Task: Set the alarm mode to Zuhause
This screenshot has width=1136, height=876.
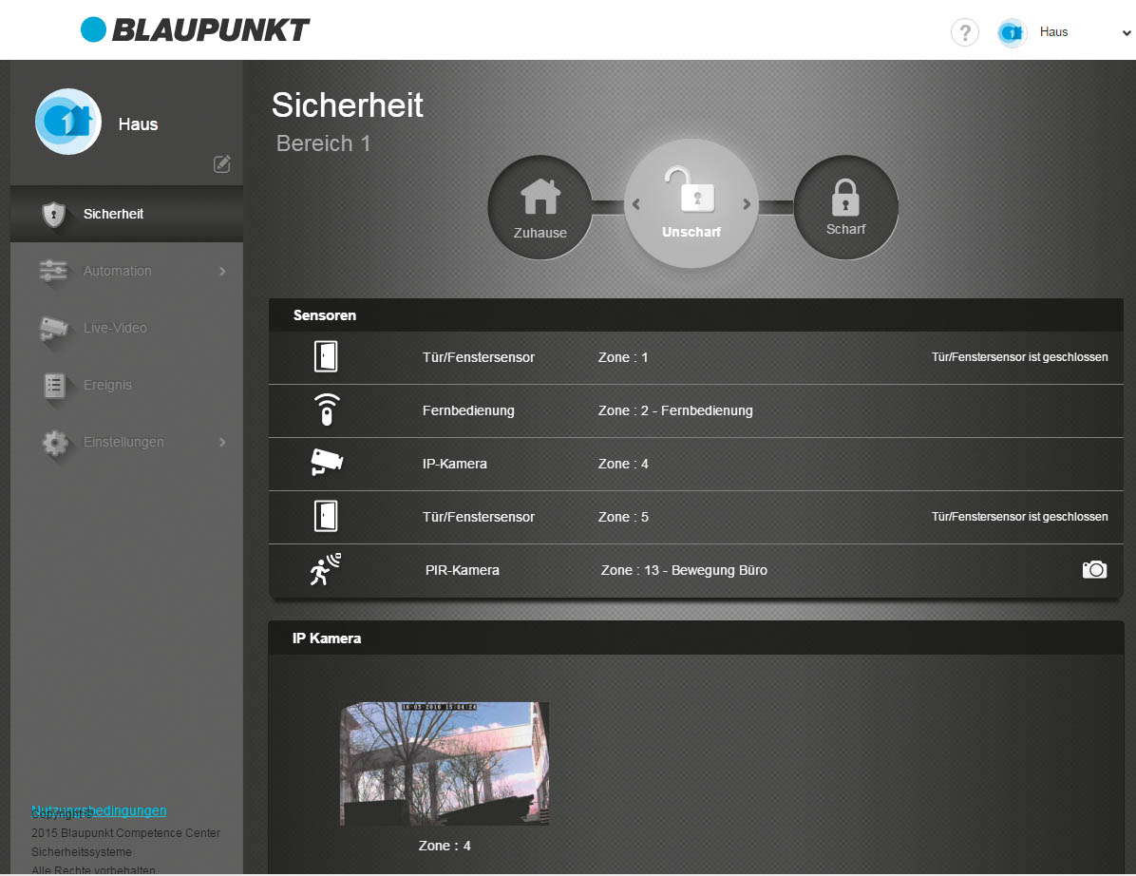Action: tap(540, 206)
